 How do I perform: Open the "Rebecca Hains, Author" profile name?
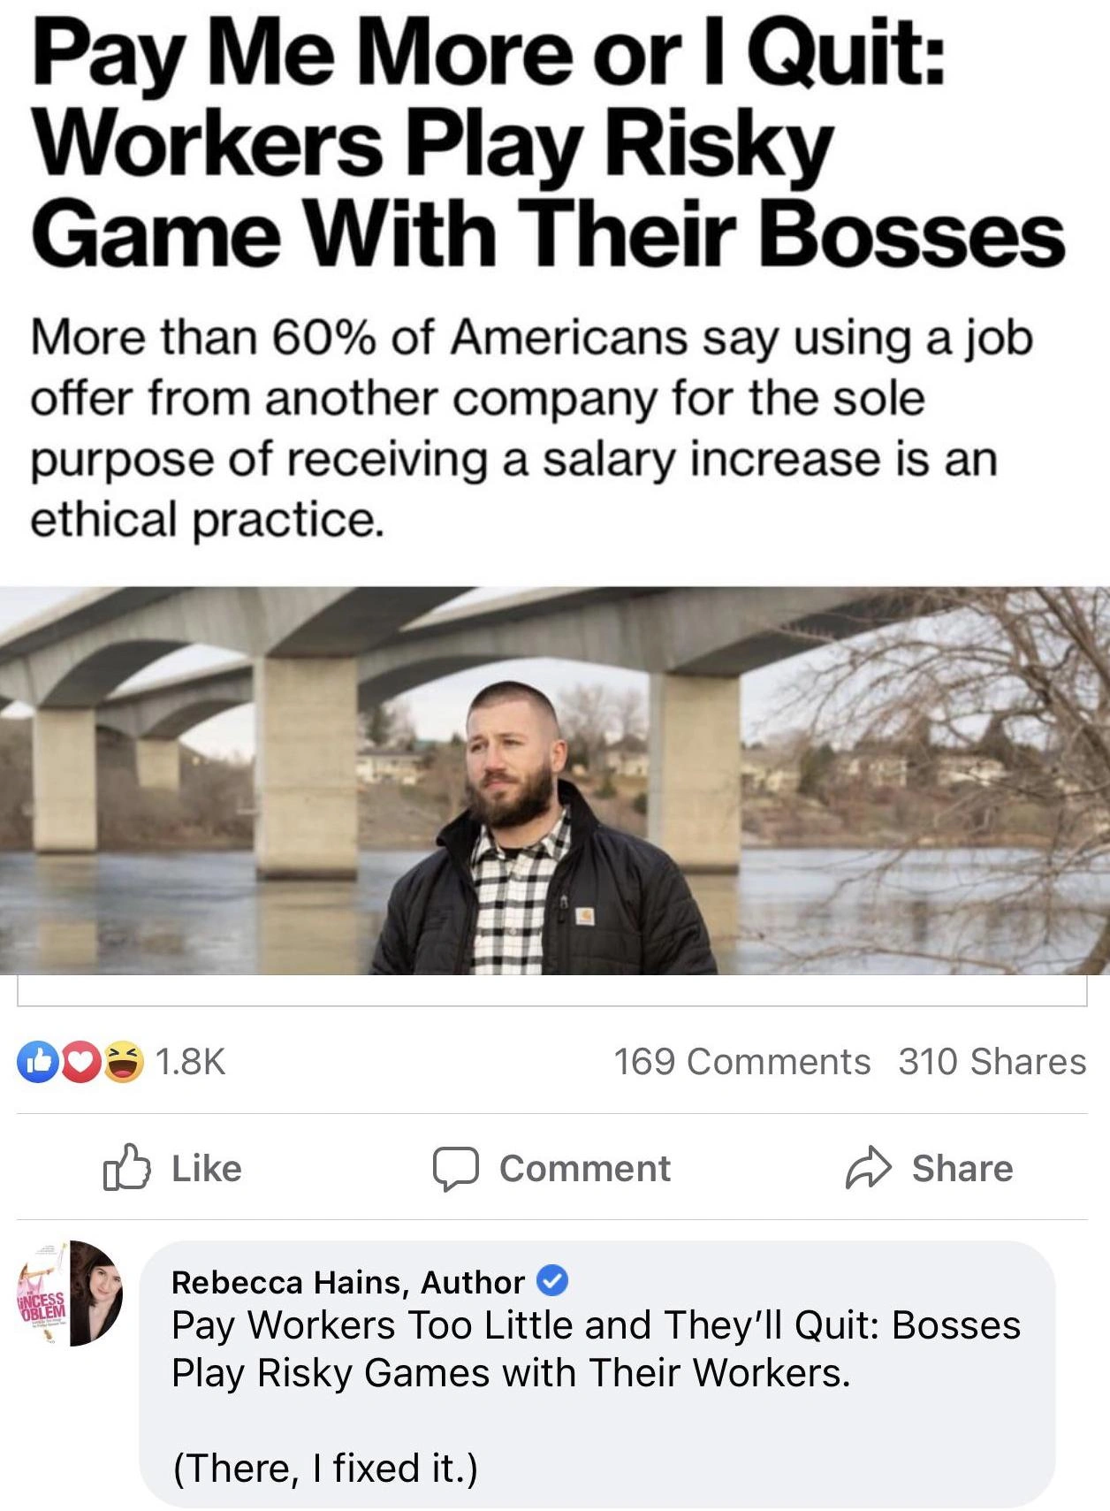click(x=347, y=1281)
